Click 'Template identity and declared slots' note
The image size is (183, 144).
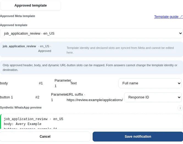[120, 50]
